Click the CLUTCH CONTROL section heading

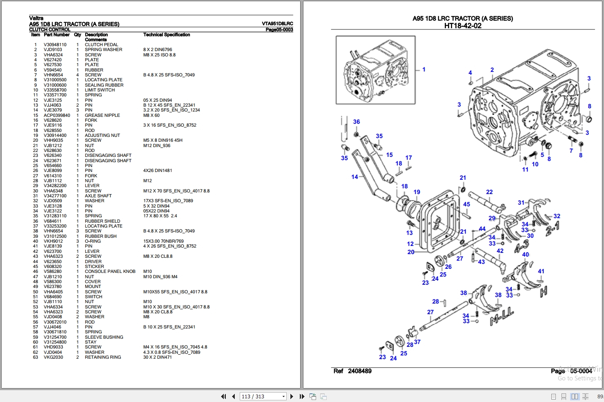[50, 29]
